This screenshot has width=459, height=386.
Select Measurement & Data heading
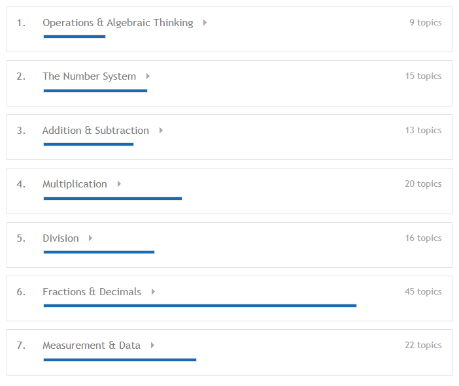click(92, 346)
